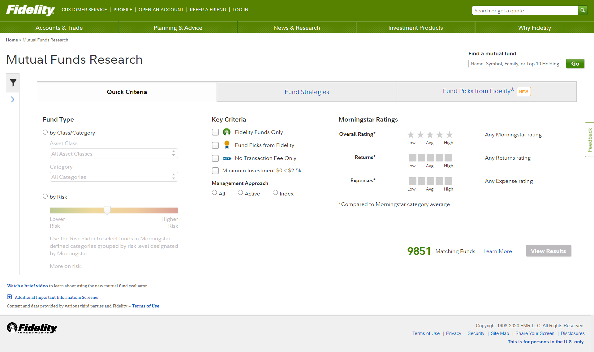Open the Learn More link
The width and height of the screenshot is (594, 352).
coord(497,251)
